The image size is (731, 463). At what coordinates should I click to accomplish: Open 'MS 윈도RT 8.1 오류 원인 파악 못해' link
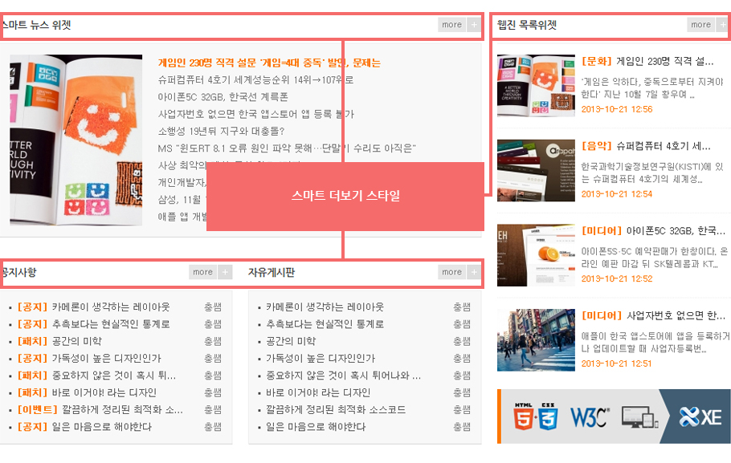click(287, 148)
